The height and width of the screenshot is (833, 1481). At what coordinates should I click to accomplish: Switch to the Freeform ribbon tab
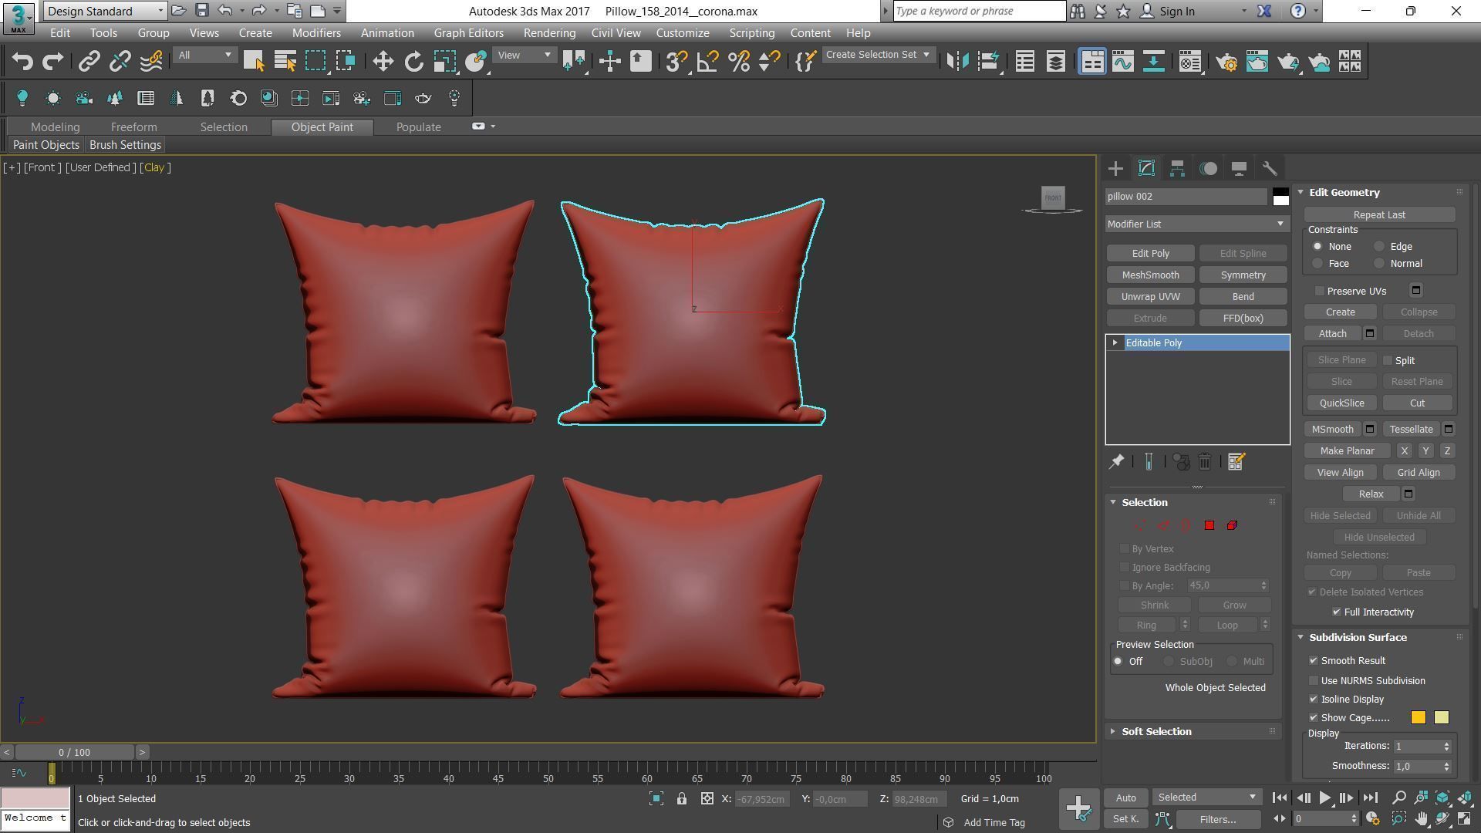click(133, 127)
